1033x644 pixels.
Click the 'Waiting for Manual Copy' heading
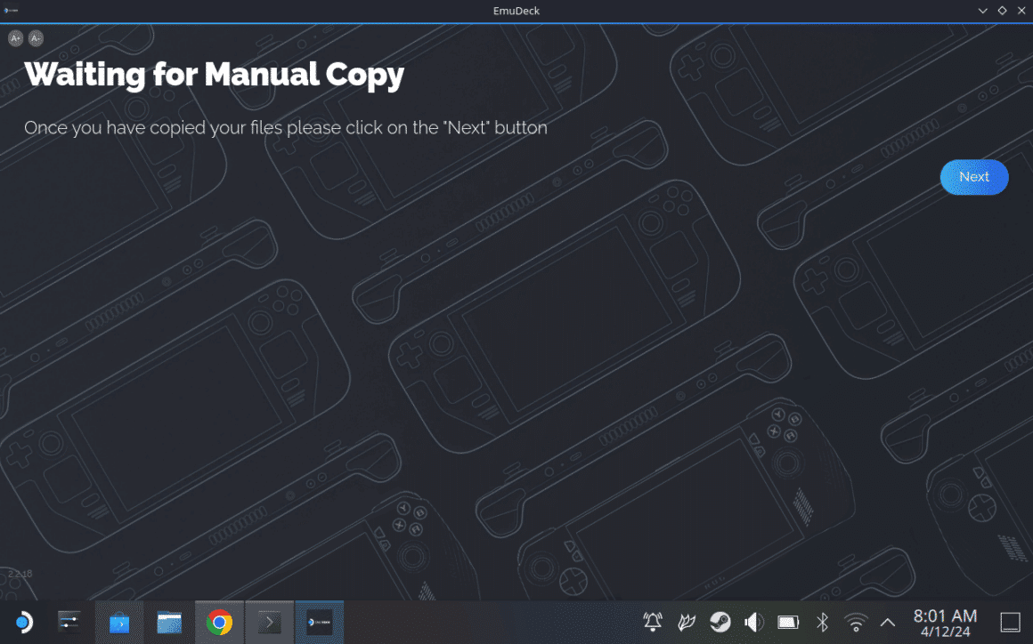click(214, 75)
